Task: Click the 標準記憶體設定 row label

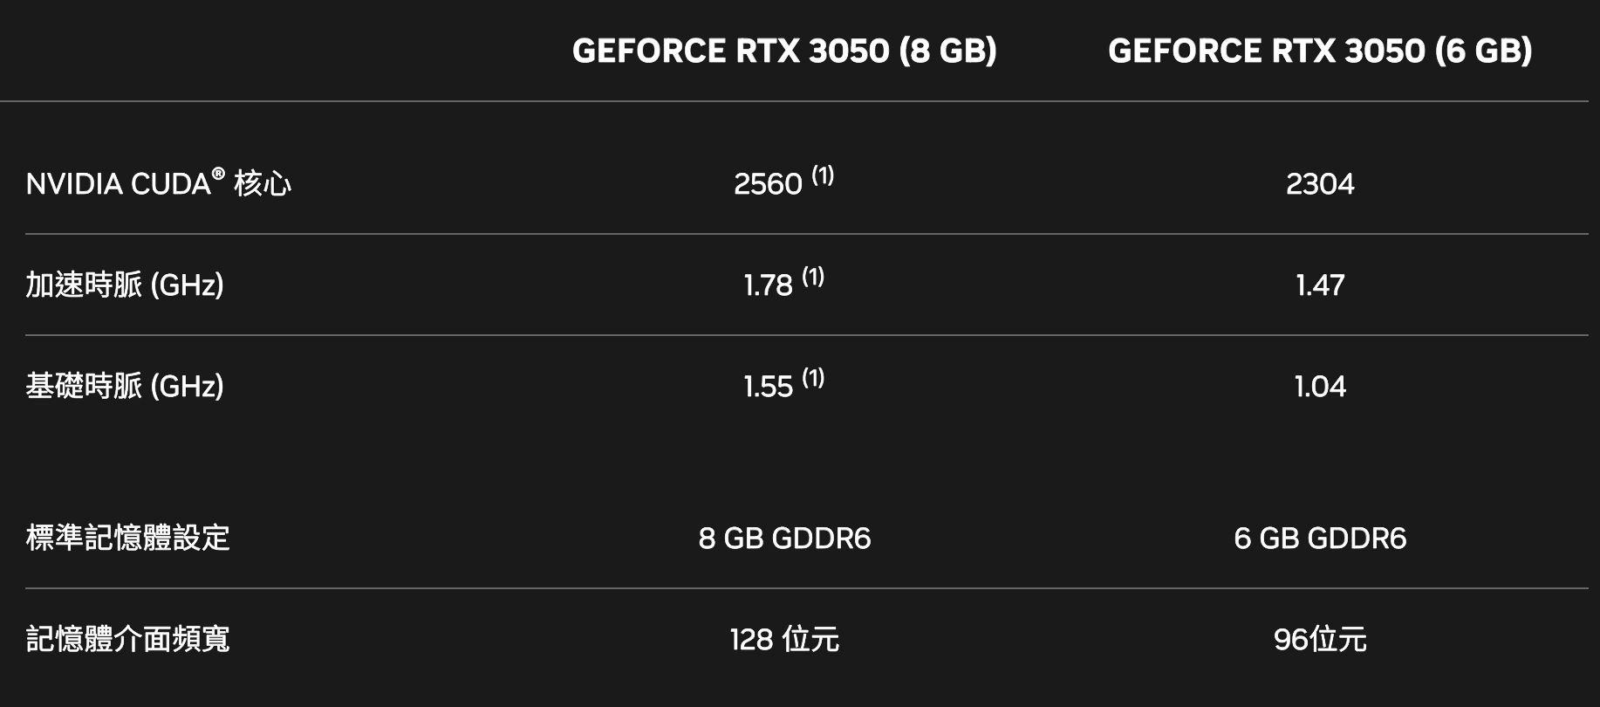Action: 127,538
